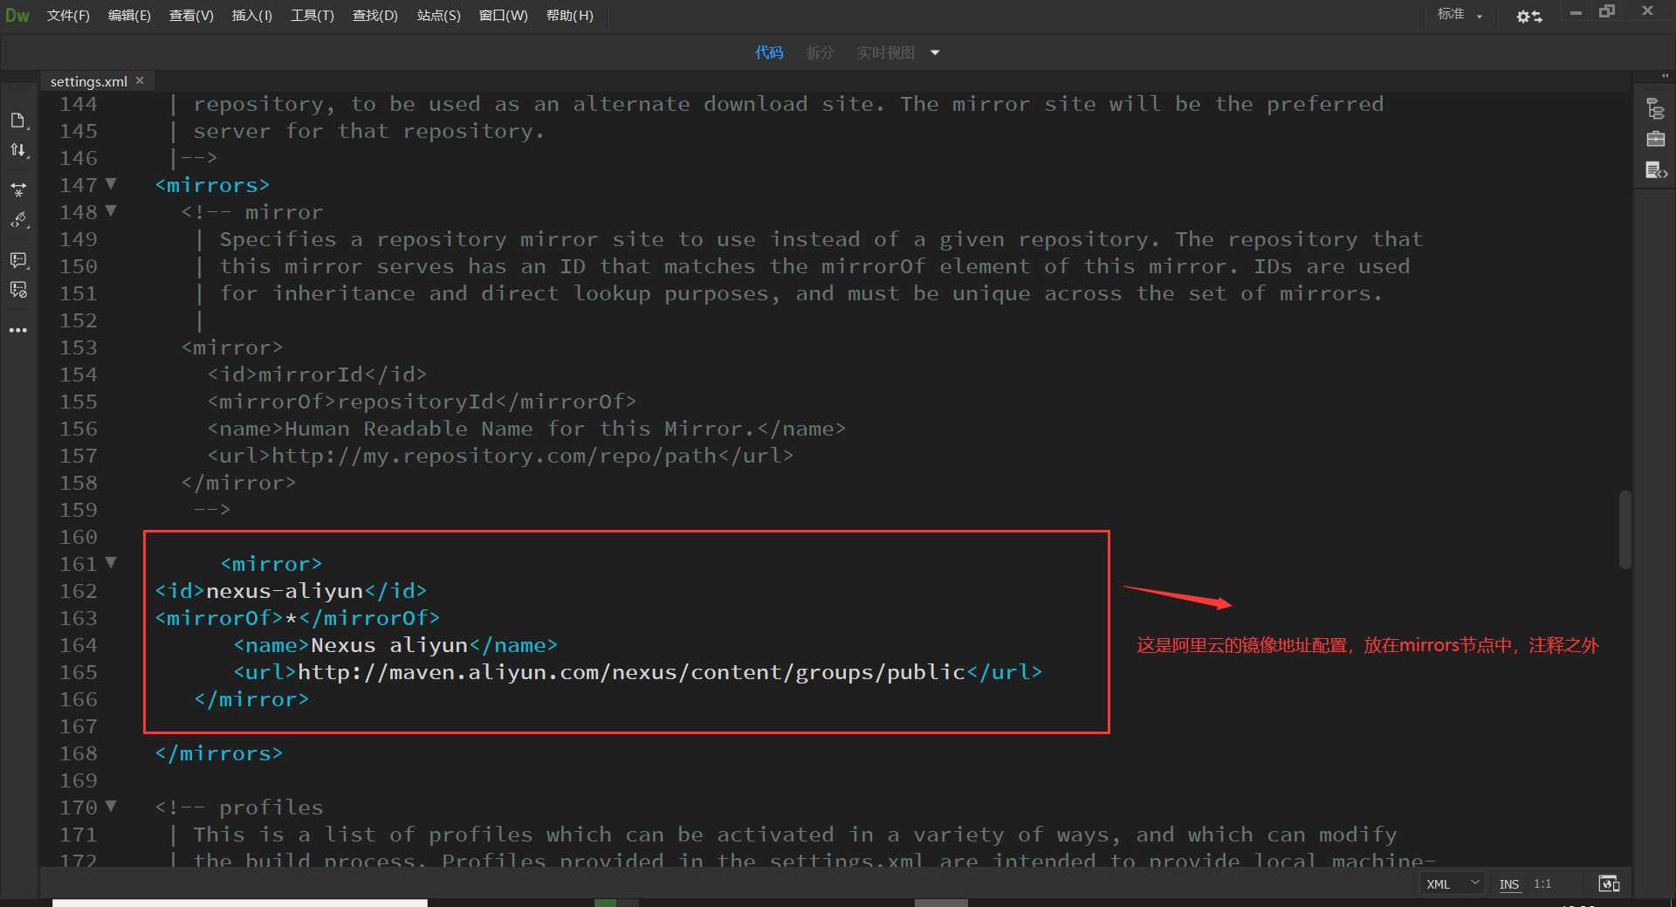Open the XML file type dropdown
The height and width of the screenshot is (907, 1676).
click(x=1453, y=883)
